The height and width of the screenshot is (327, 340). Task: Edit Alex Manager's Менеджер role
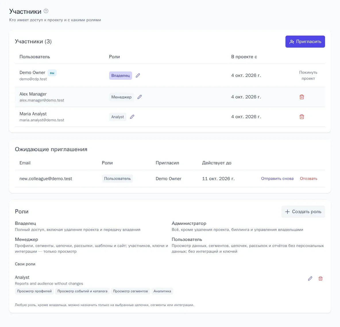click(x=140, y=97)
